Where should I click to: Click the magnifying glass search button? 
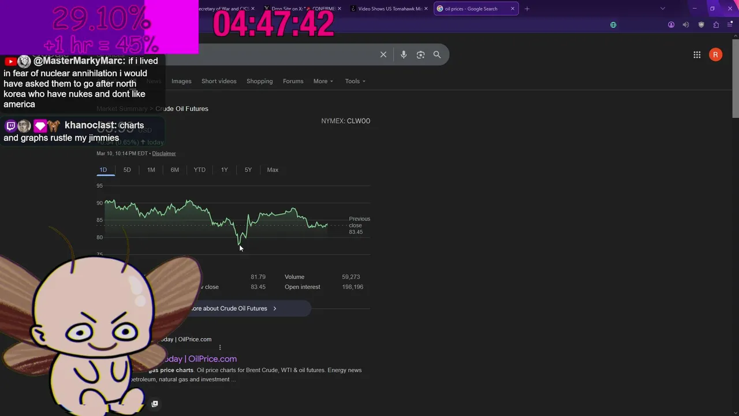437,54
